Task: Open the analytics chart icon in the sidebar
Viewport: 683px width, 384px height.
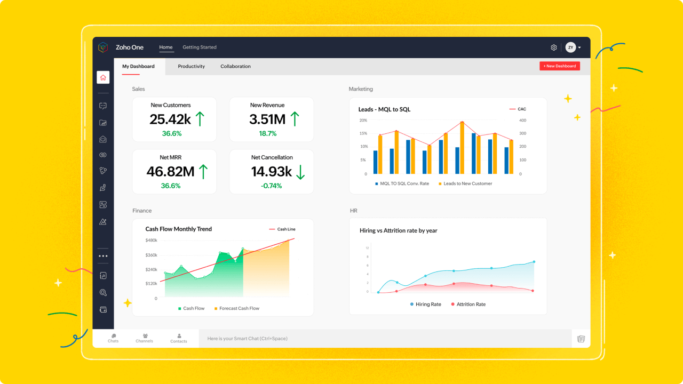Action: (x=103, y=221)
